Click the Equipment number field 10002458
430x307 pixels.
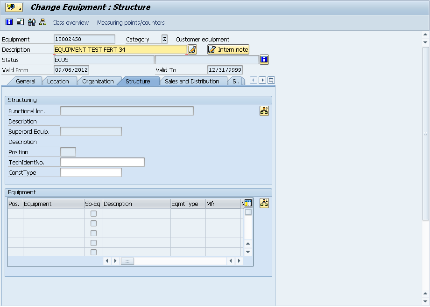click(85, 39)
